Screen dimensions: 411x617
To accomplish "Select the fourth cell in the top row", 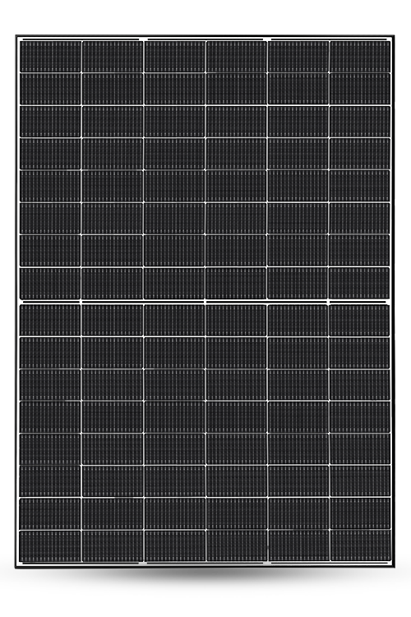I will [237, 56].
